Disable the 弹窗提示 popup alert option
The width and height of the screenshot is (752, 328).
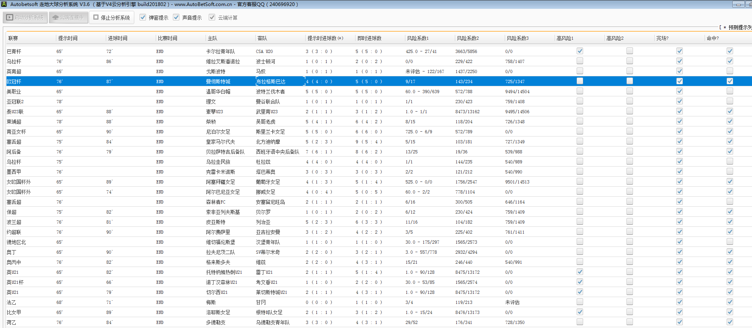coord(143,17)
